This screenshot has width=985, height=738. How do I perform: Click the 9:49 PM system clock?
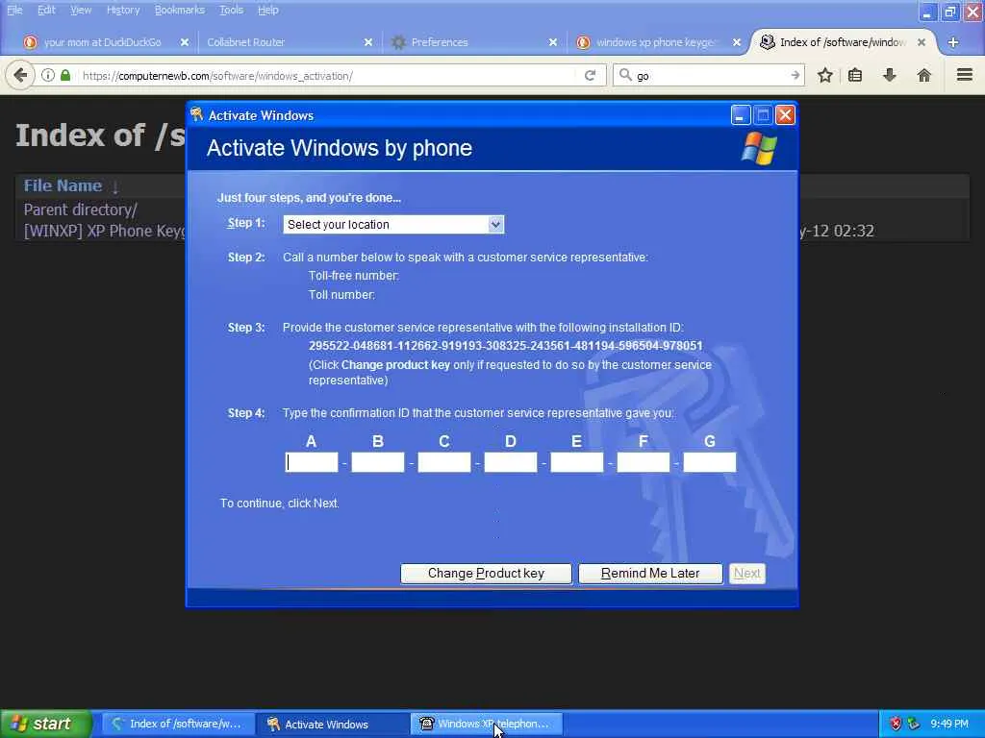click(949, 724)
